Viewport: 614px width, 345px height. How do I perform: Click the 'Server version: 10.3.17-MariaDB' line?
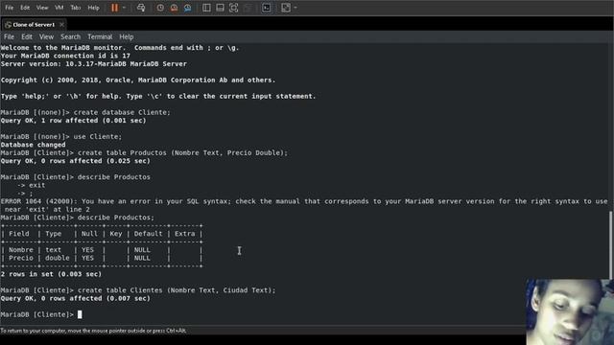tap(94, 64)
